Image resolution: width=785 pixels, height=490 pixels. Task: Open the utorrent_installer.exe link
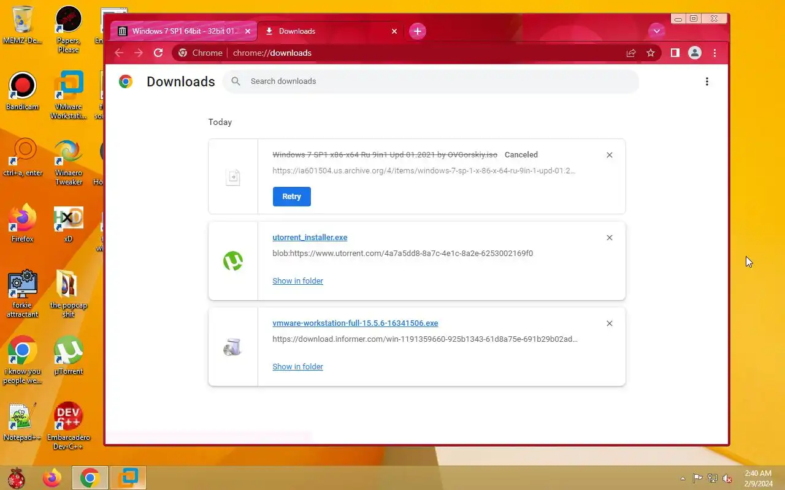[310, 237]
